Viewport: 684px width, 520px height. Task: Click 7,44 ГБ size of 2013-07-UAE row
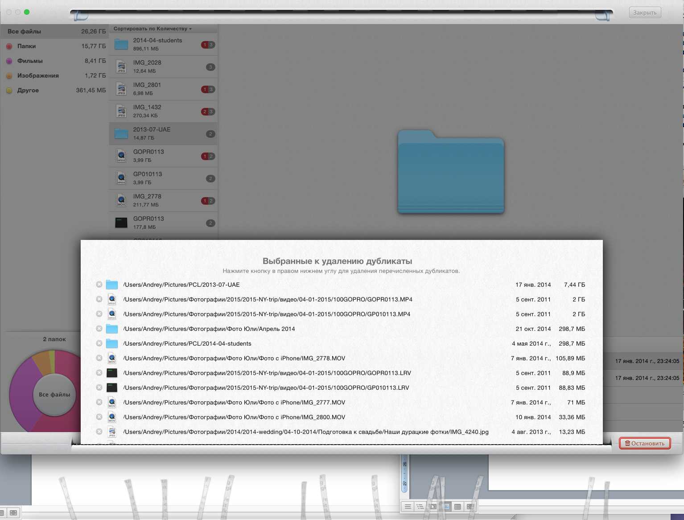tap(574, 285)
